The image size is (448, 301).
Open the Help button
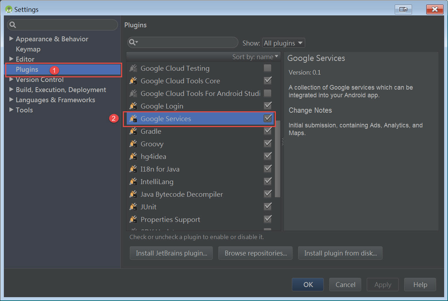(x=420, y=285)
